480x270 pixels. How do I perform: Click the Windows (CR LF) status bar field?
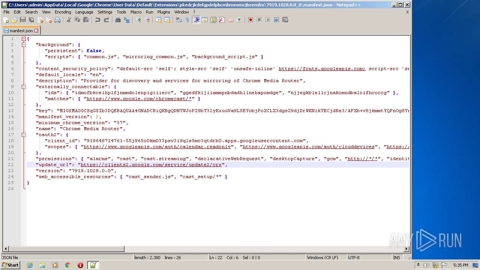tap(326, 258)
